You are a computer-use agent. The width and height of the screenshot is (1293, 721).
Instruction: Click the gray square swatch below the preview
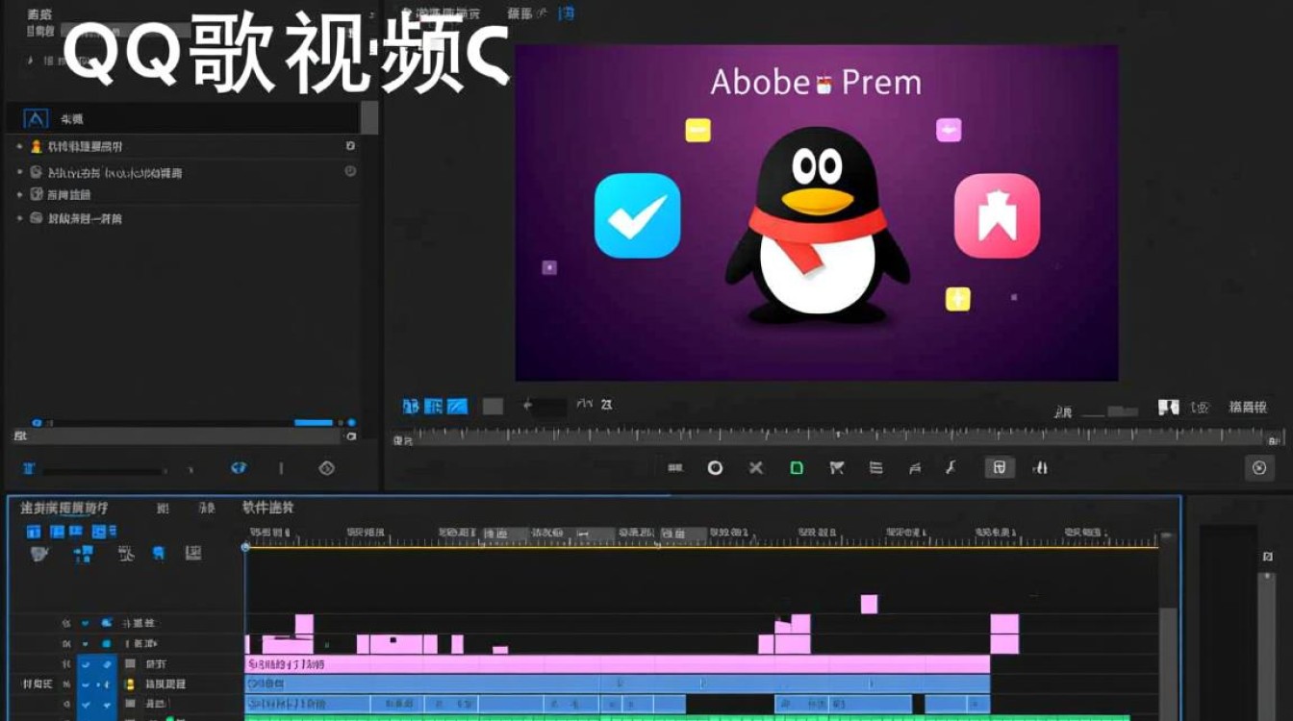click(493, 407)
